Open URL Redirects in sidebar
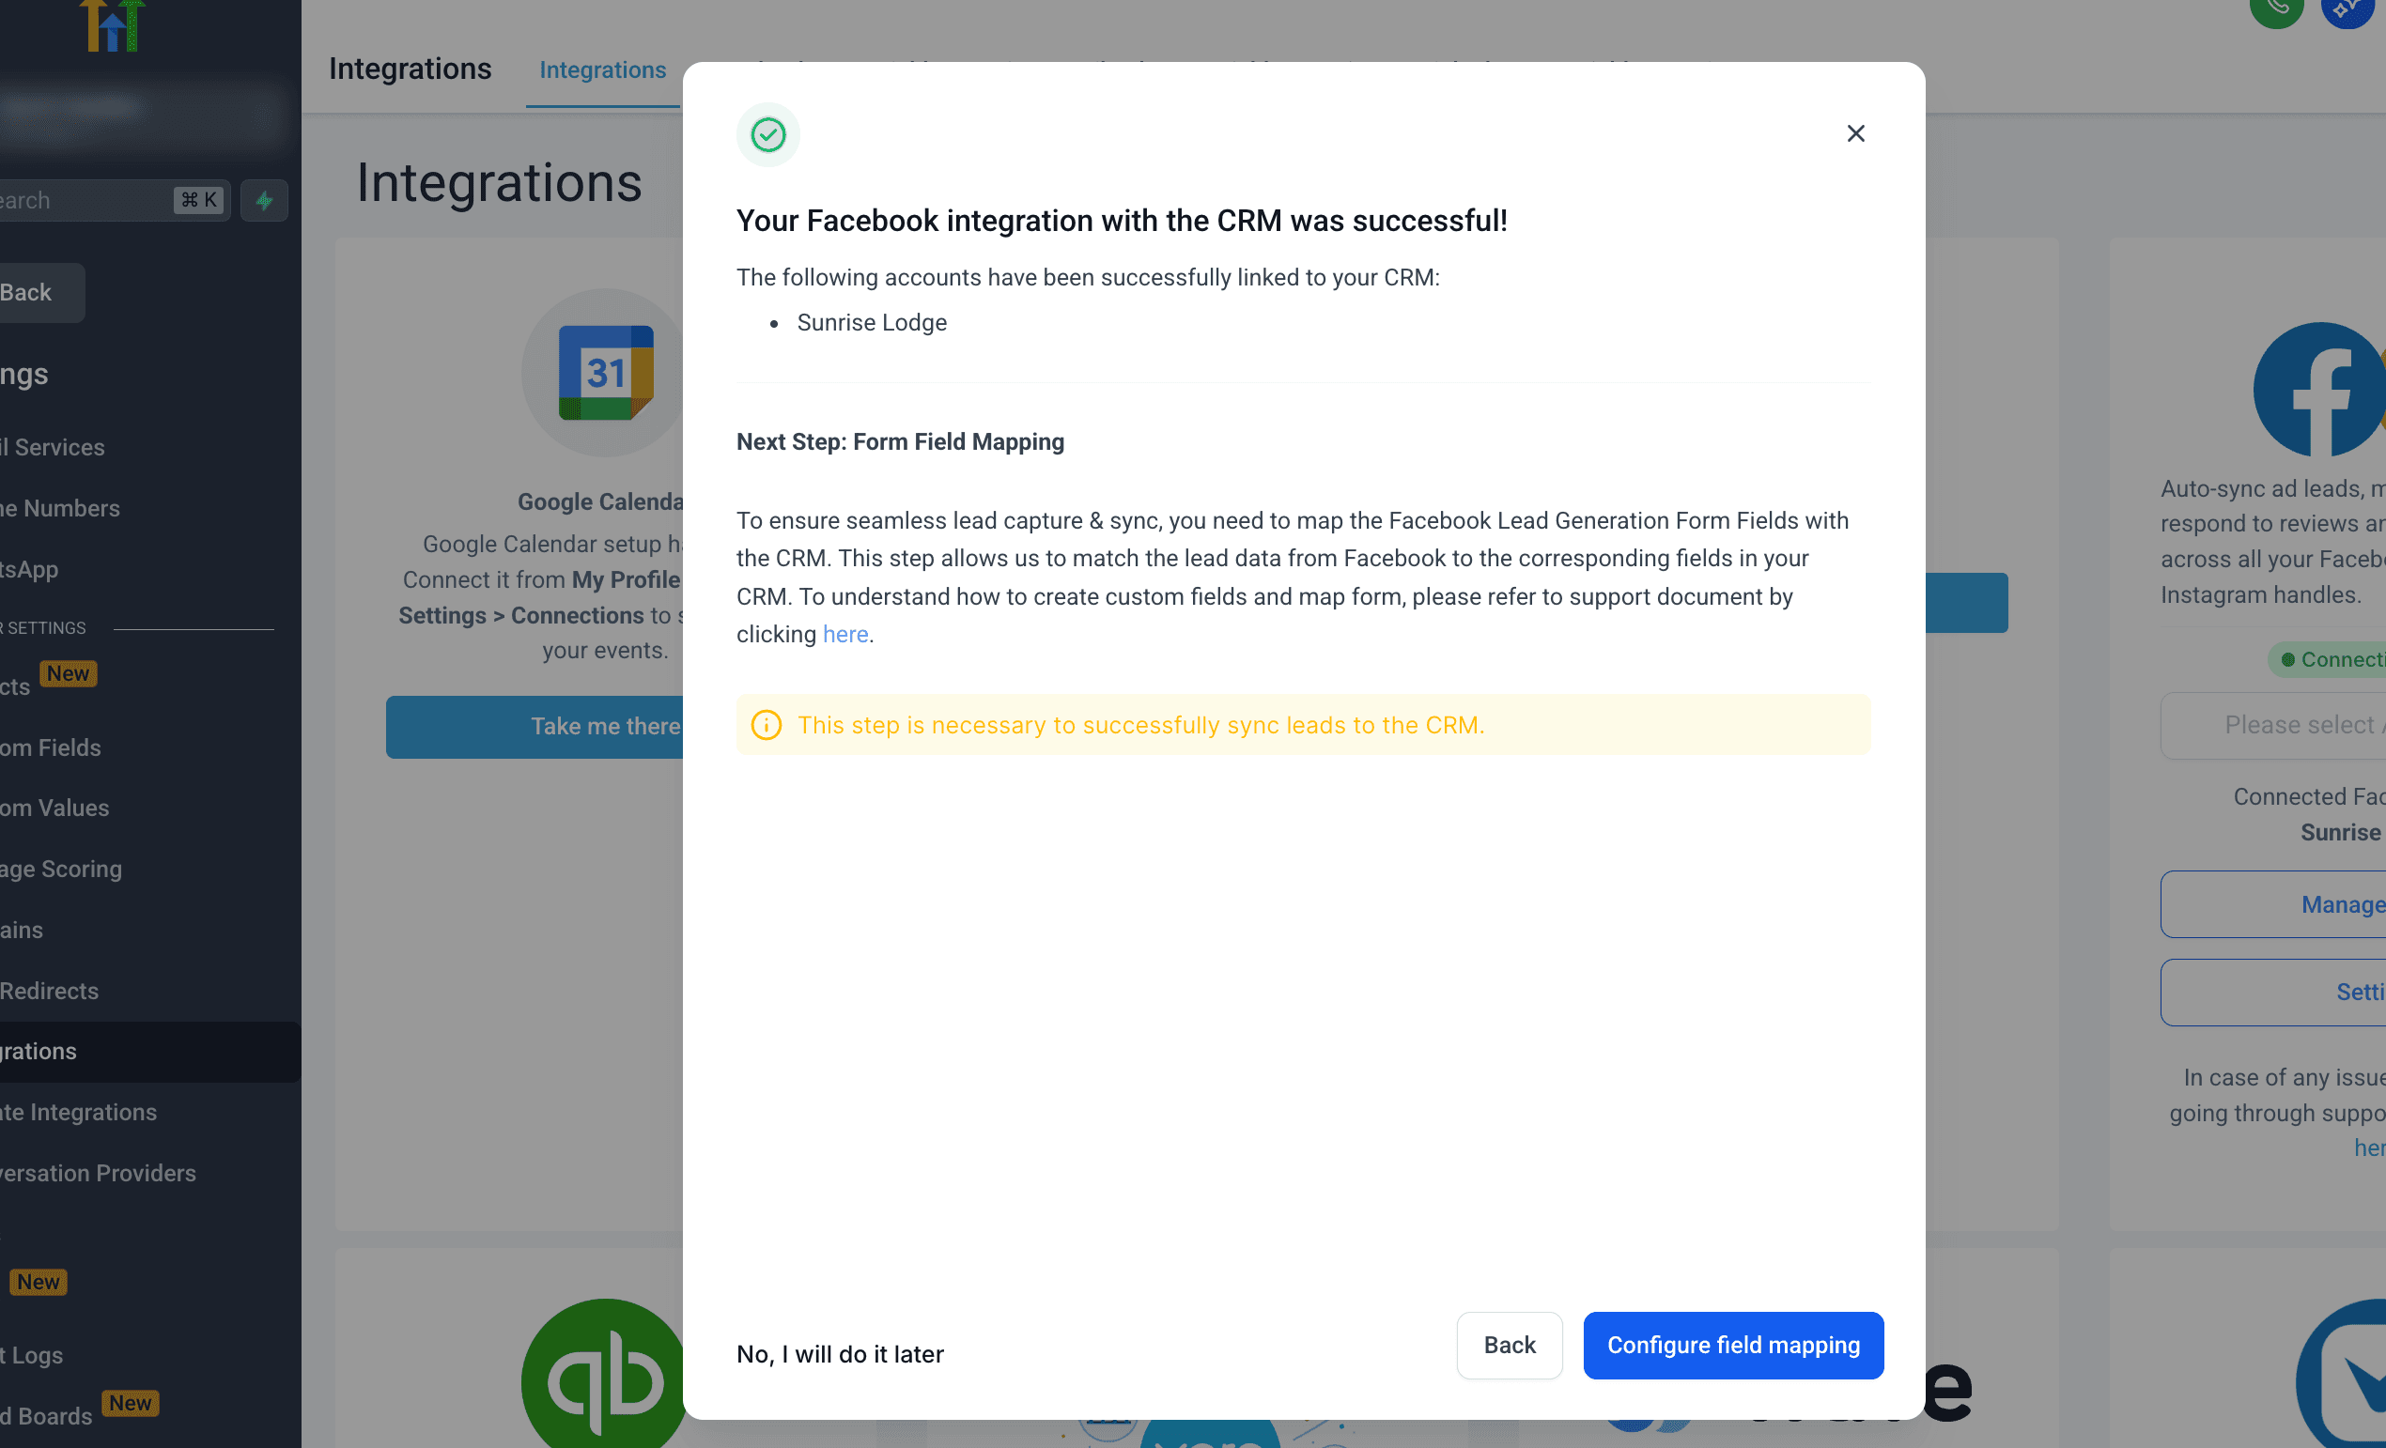The image size is (2386, 1448). 50,990
